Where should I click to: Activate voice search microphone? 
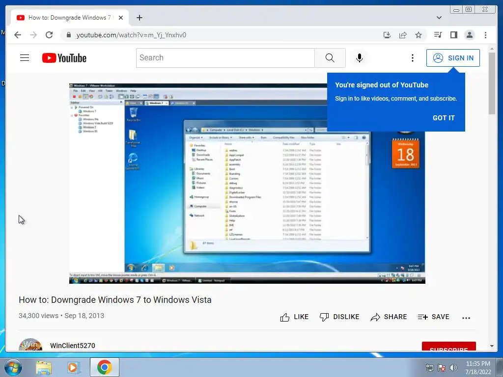click(359, 58)
